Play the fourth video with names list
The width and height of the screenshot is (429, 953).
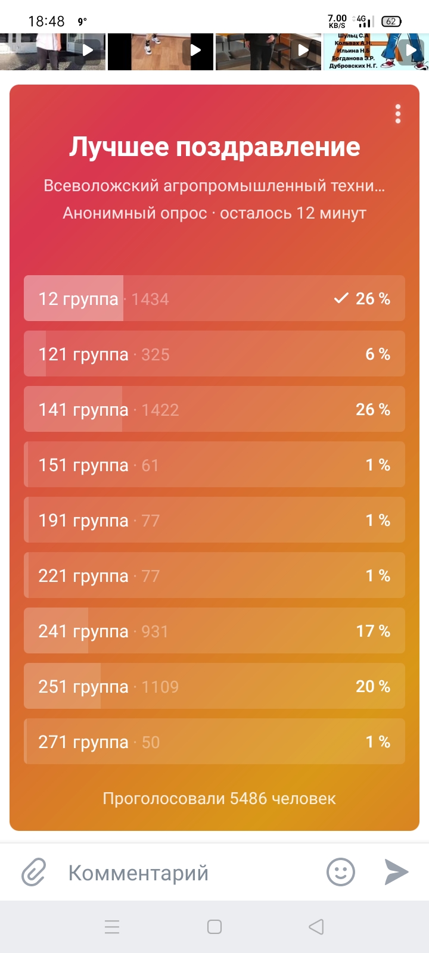coord(411,51)
